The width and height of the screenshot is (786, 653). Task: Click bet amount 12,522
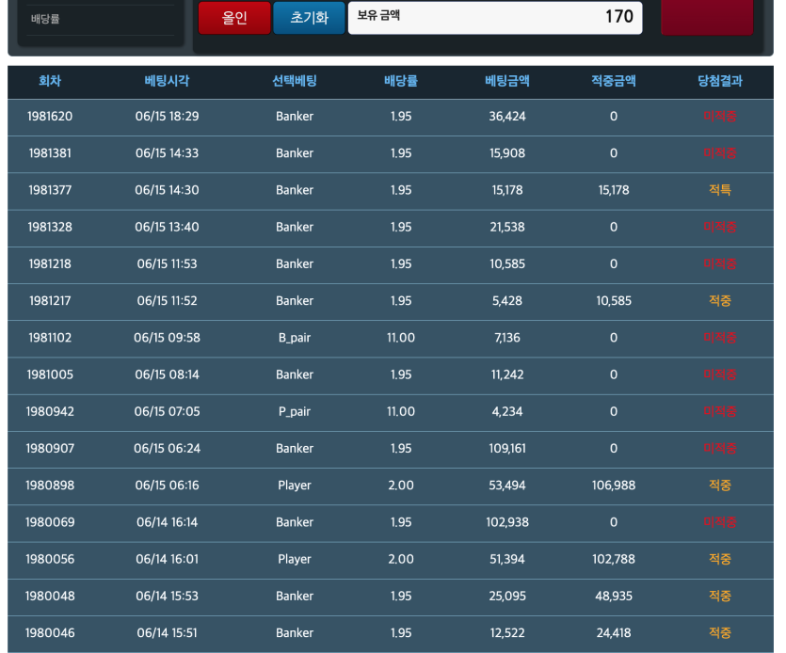(x=507, y=633)
